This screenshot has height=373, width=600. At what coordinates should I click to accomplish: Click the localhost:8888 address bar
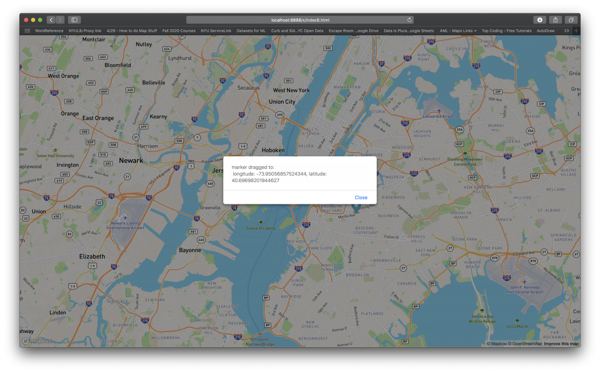click(x=299, y=20)
